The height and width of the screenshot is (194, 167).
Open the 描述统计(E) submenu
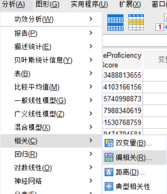click(x=51, y=46)
